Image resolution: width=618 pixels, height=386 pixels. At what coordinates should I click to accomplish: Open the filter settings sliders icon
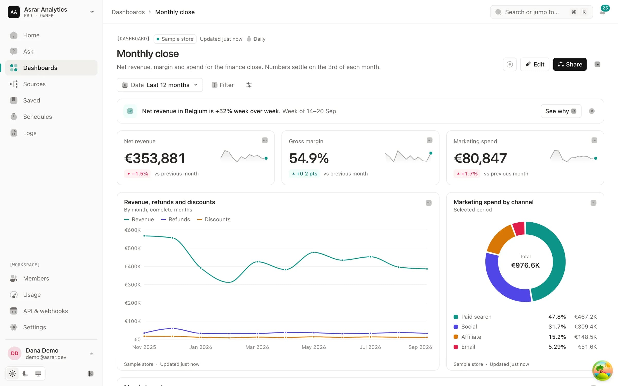pos(249,85)
